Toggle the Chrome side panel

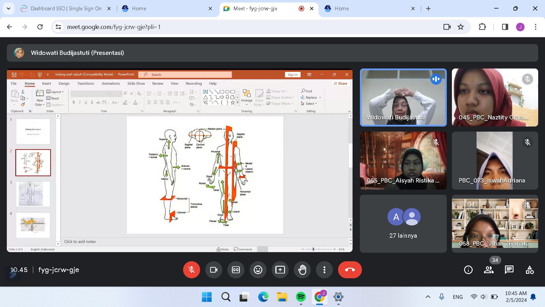505,27
